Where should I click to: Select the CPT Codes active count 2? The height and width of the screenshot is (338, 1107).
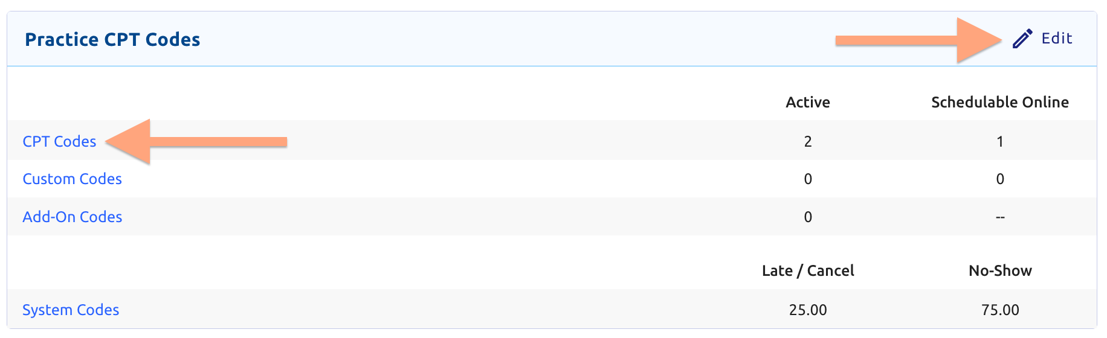808,141
